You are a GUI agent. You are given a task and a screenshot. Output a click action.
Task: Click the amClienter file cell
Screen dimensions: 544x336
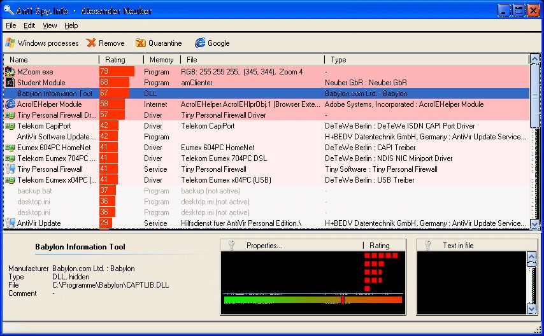[x=197, y=83]
